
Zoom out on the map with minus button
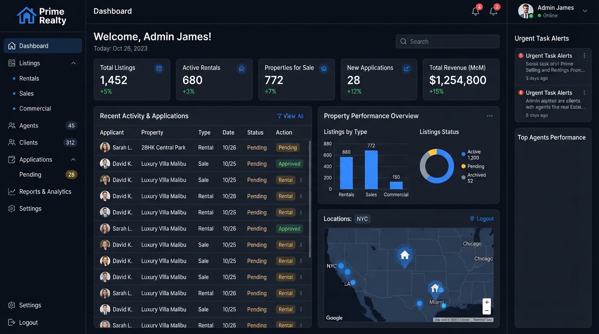click(487, 311)
